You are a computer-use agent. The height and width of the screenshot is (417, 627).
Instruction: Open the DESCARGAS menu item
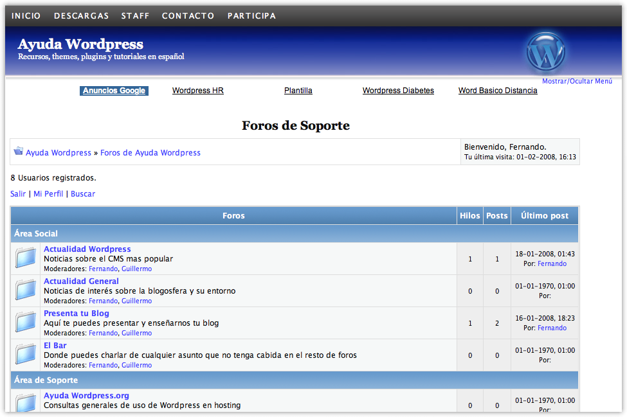pos(81,16)
